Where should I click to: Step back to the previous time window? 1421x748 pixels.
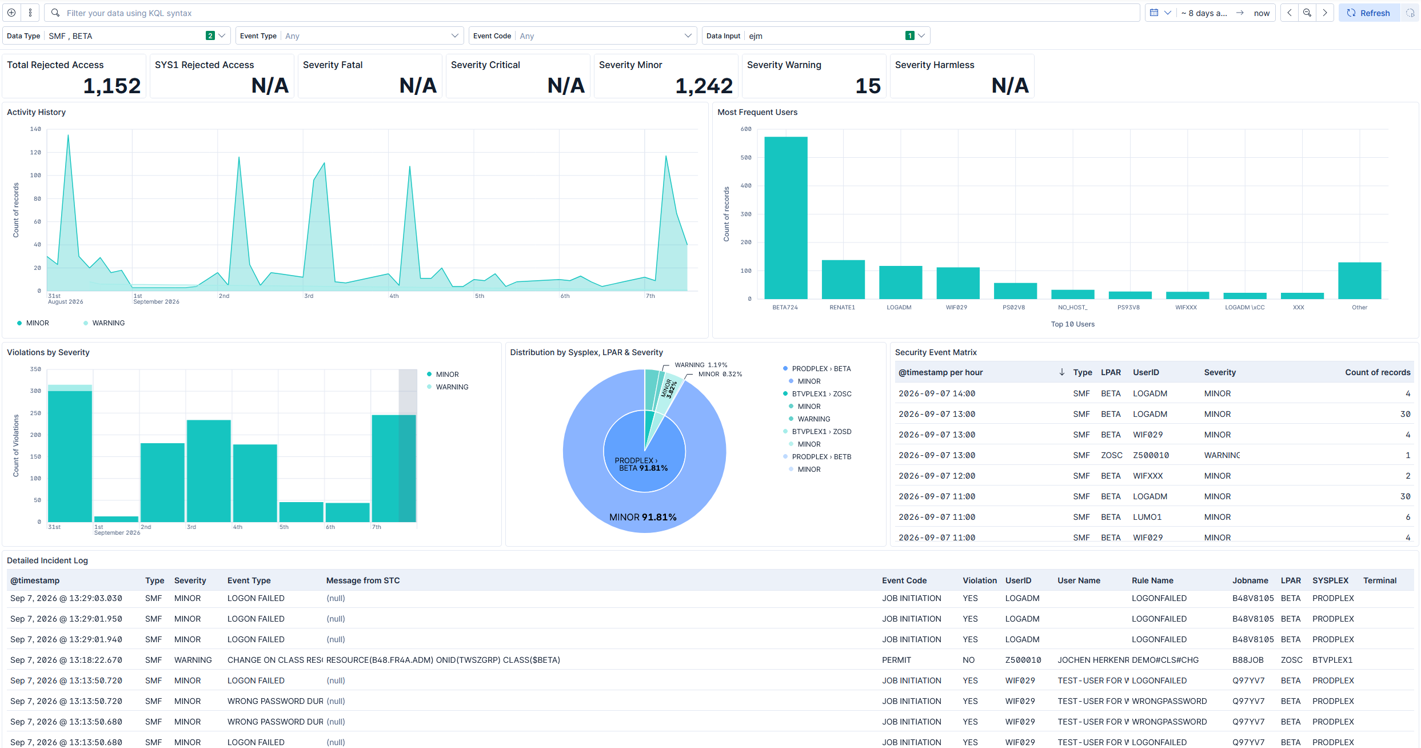coord(1290,13)
